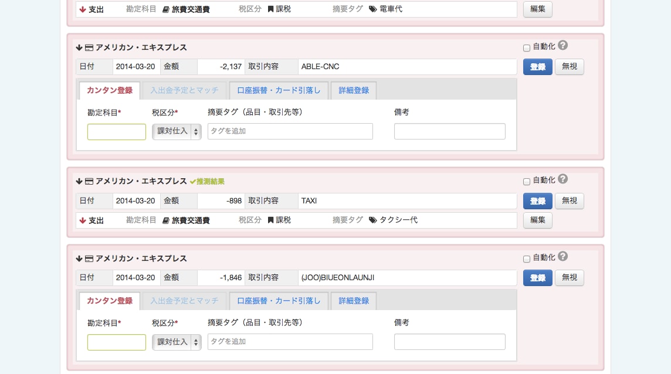The width and height of the screenshot is (671, 374).
Task: Expand 税区分 dropdown in BIUEONLAUNJI form
Action: click(177, 342)
